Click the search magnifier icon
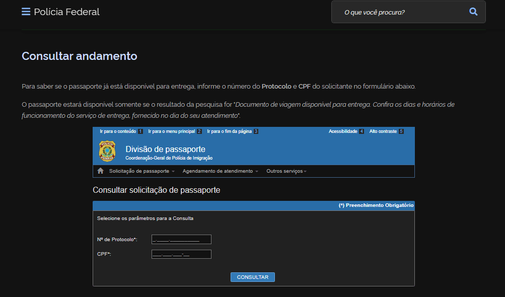Screen dimensions: 505x297 click(x=472, y=12)
